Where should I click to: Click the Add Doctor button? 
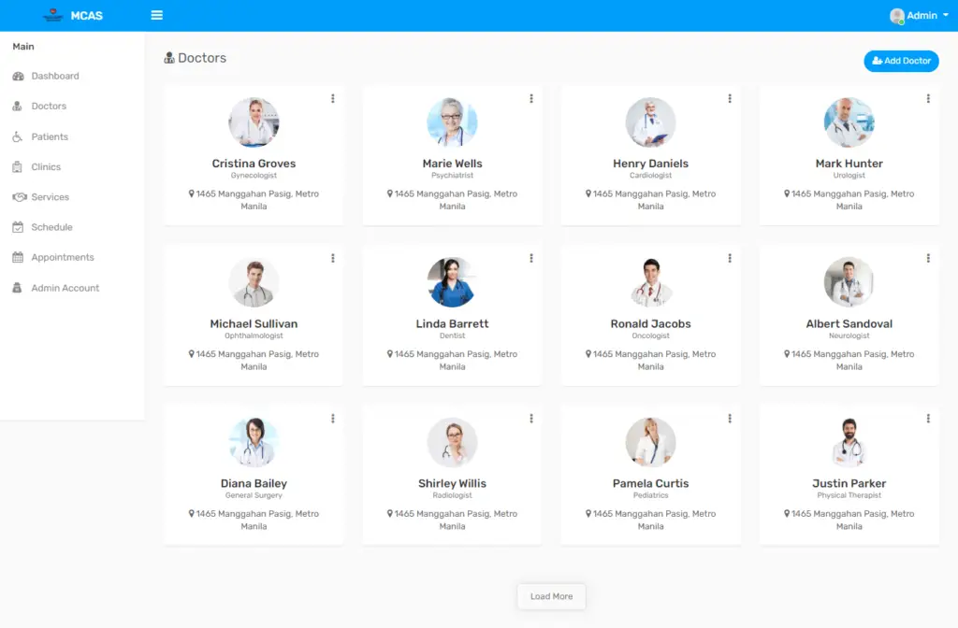tap(901, 61)
